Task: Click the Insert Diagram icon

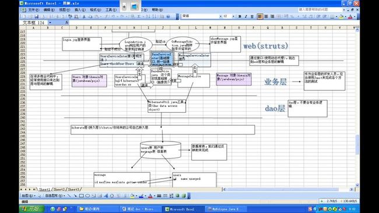Action: click(x=112, y=196)
